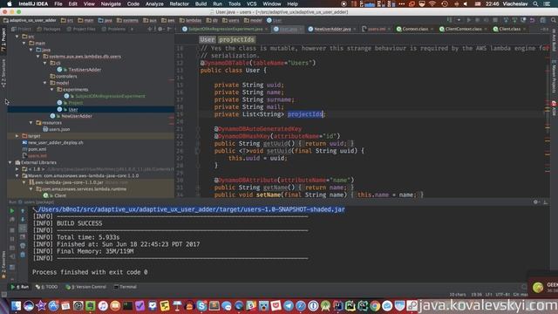558x314 pixels.
Task: Open the project view settings gear
Action: click(x=160, y=29)
